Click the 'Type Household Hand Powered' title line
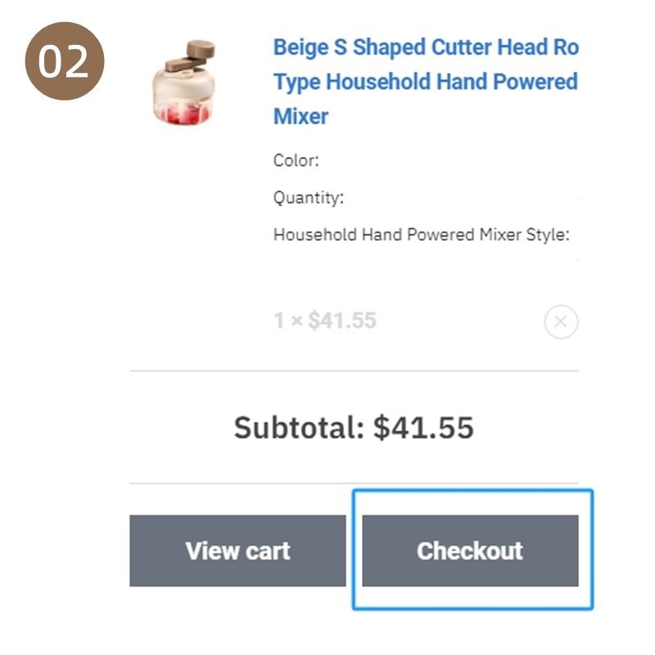Screen dimensions: 655x655 click(426, 82)
